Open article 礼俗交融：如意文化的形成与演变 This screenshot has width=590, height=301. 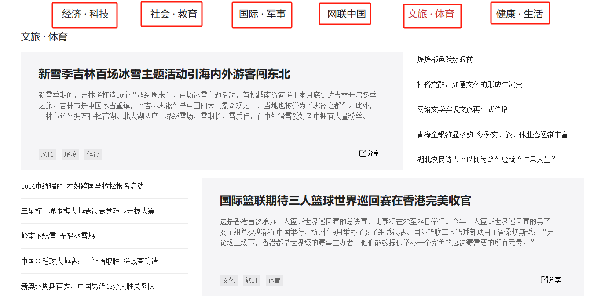pyautogui.click(x=469, y=84)
